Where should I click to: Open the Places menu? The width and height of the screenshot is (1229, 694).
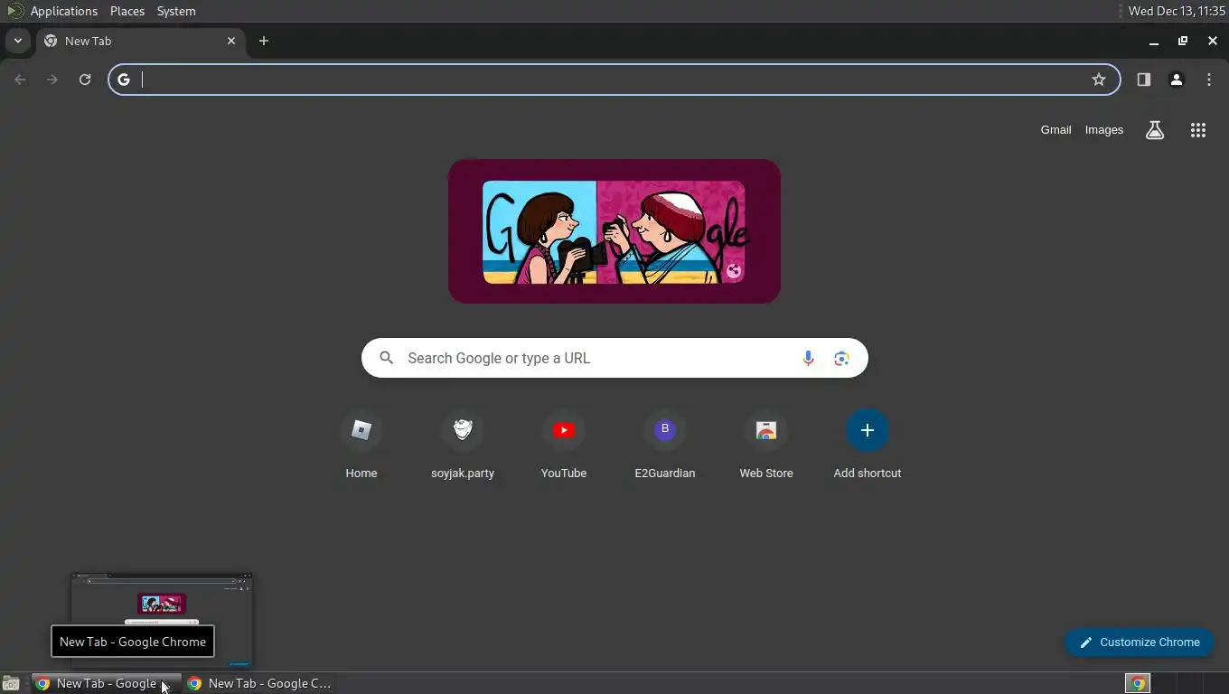[127, 11]
